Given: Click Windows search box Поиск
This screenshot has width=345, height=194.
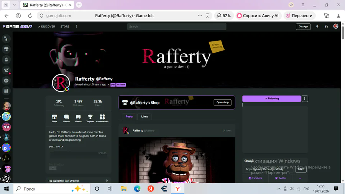Looking at the screenshot, I should click(x=52, y=189).
